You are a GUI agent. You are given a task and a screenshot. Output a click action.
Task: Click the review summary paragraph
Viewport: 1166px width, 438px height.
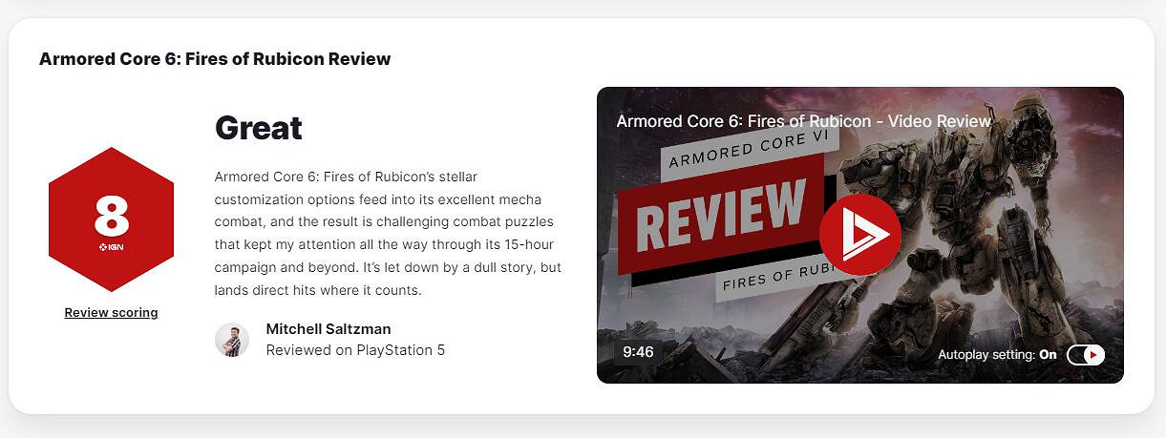388,234
